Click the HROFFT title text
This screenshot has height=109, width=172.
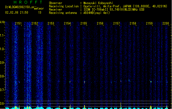click(28, 2)
